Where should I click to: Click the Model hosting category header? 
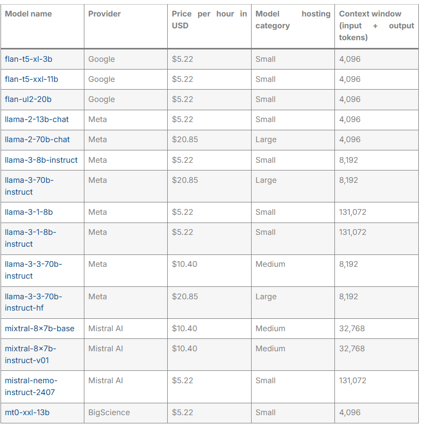tap(292, 20)
